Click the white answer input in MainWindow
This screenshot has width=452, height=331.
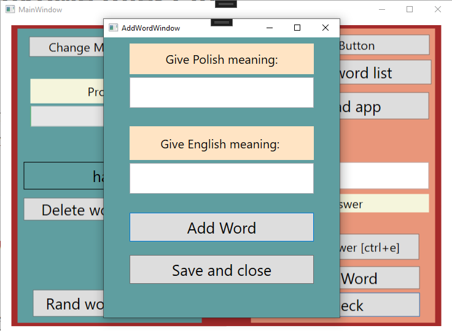384,175
